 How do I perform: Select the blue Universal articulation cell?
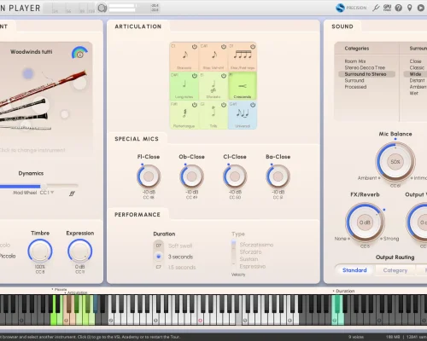coord(243,115)
